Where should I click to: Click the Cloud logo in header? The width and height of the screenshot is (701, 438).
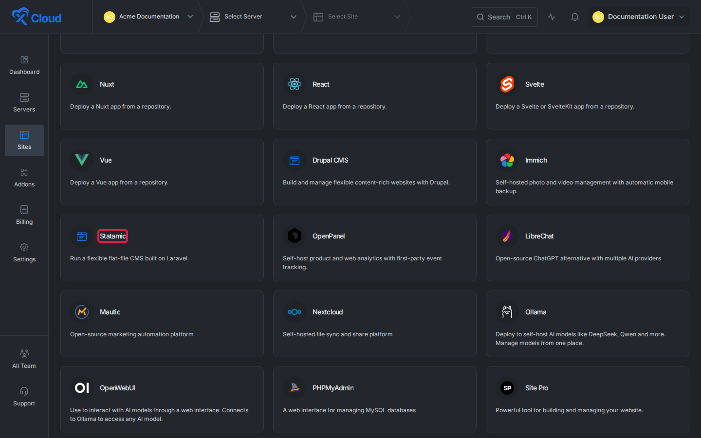click(37, 17)
